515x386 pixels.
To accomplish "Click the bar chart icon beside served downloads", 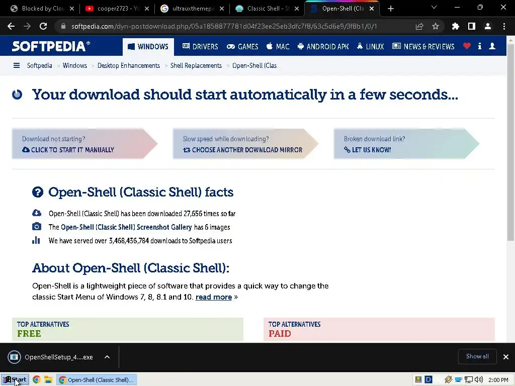I will point(36,240).
